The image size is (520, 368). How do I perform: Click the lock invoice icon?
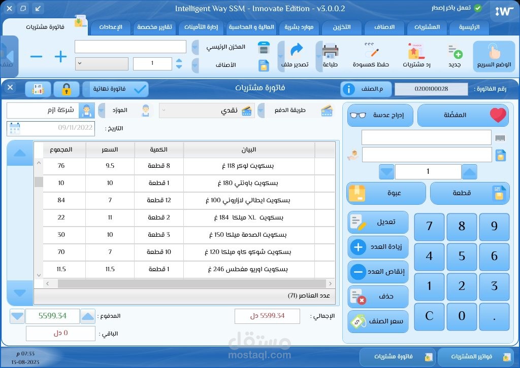[x=67, y=89]
